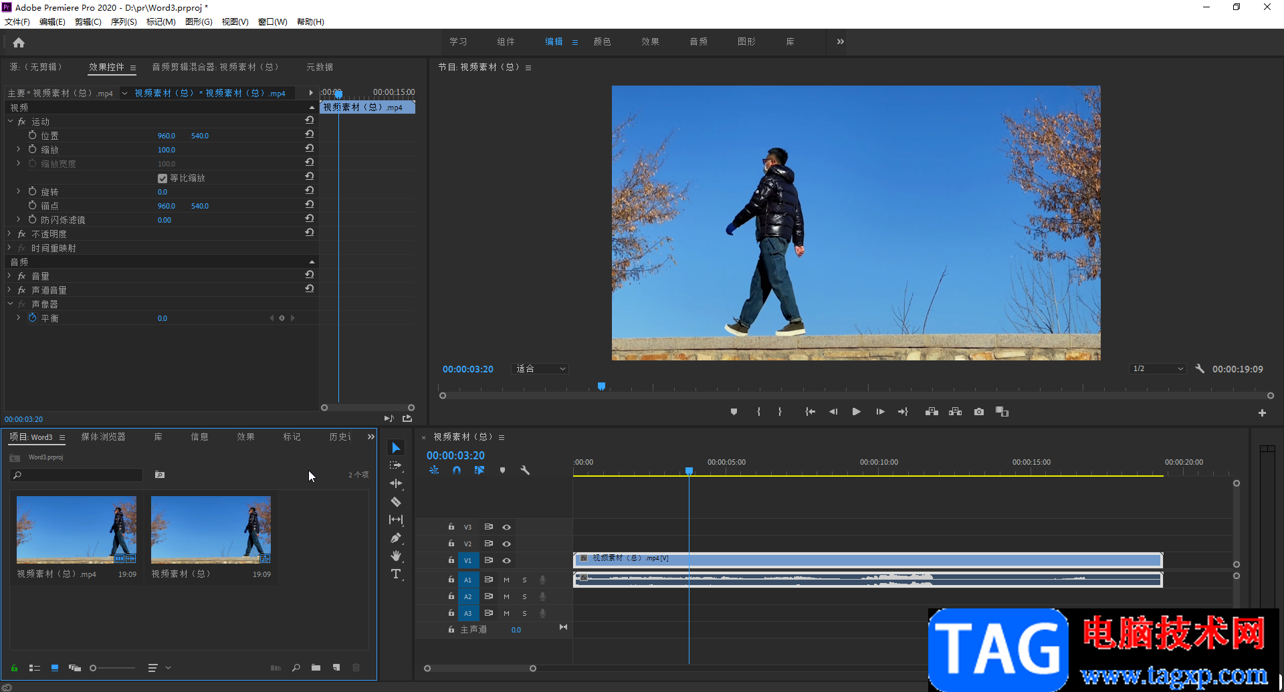Step back one frame

click(x=833, y=412)
